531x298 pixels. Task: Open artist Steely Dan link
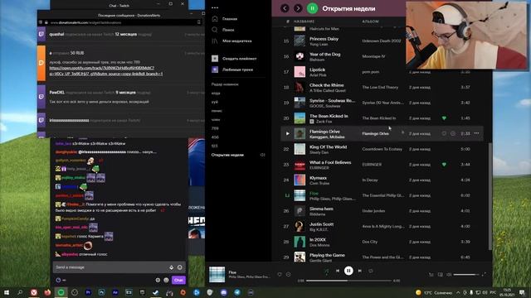pyautogui.click(x=319, y=152)
